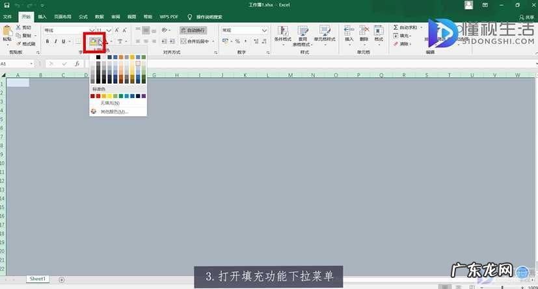The height and width of the screenshot is (289, 538).
Task: Open More Colors (其他颜色) option
Action: [118, 112]
